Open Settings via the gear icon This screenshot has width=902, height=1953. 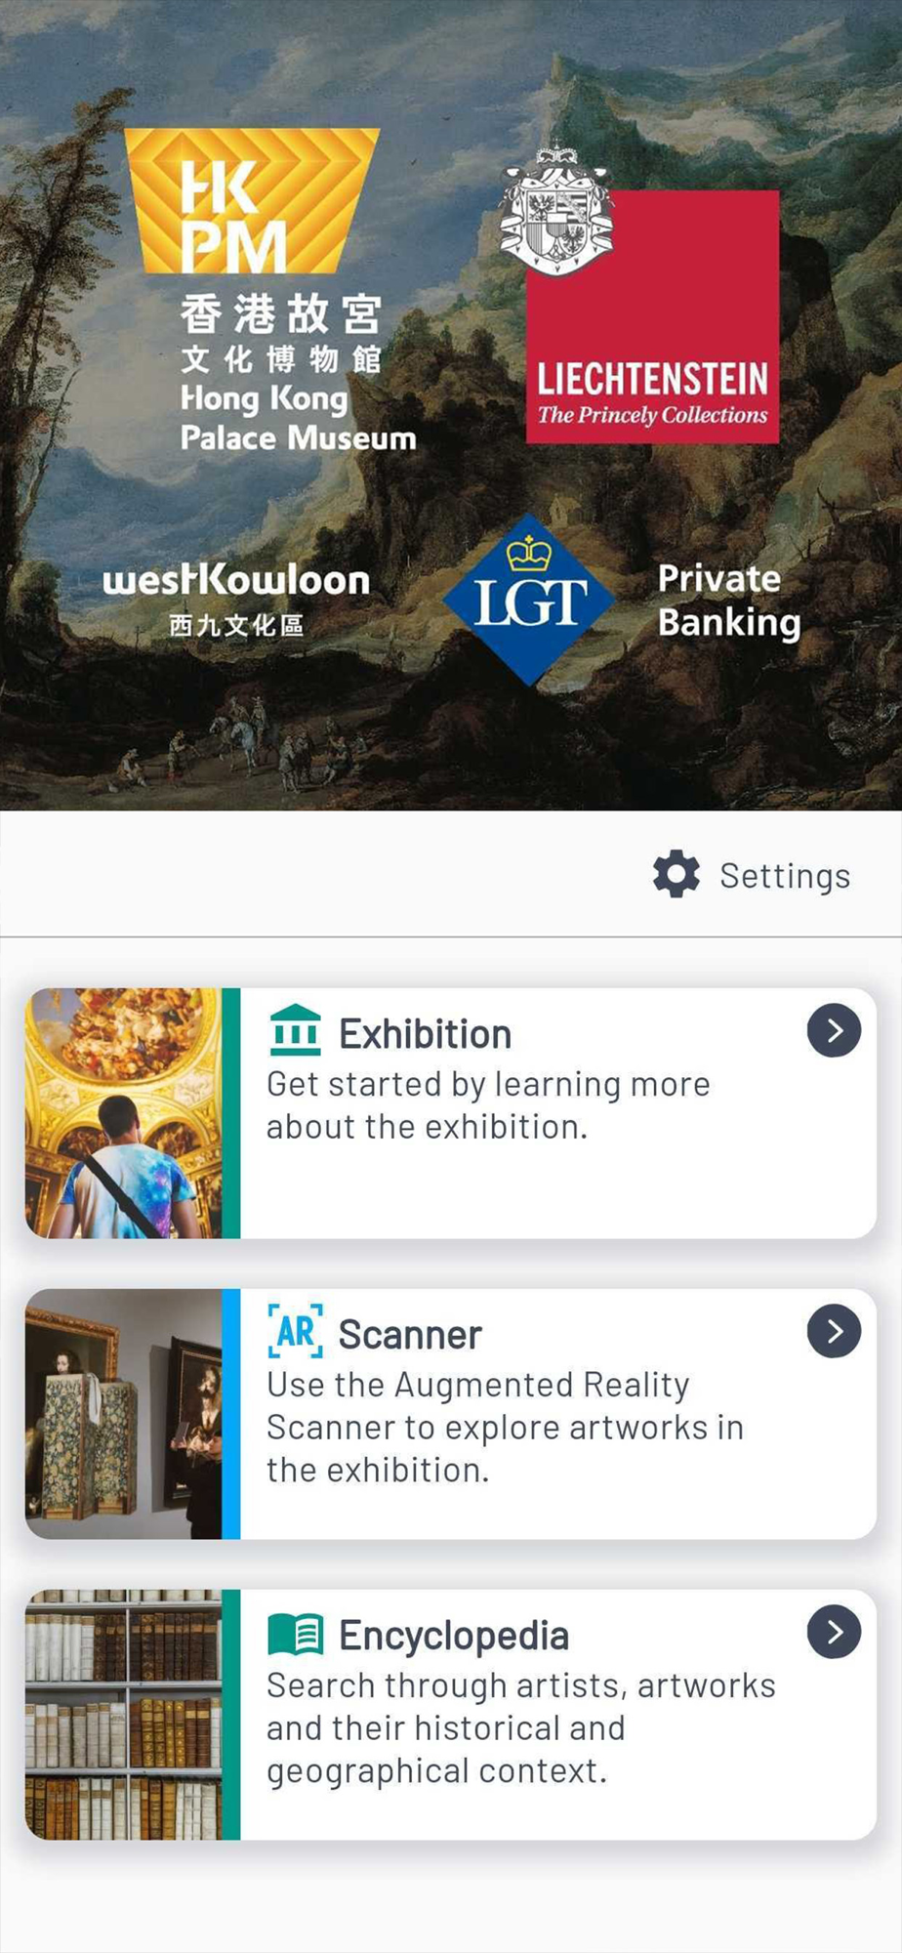pos(676,874)
